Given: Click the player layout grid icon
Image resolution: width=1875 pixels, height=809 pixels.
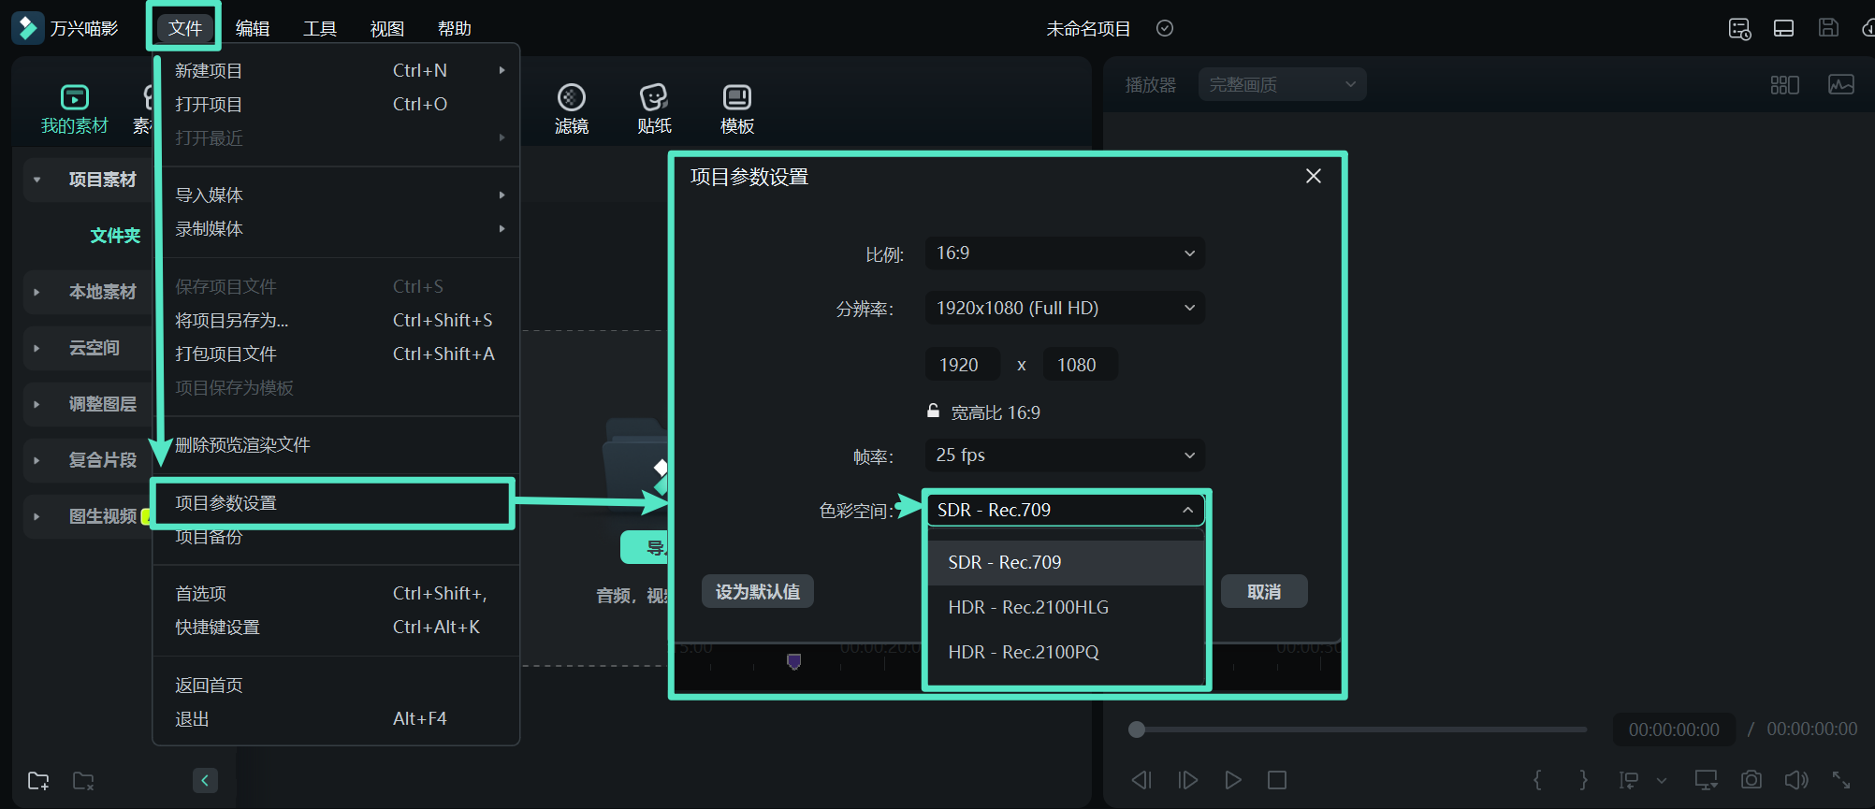Looking at the screenshot, I should (1784, 84).
